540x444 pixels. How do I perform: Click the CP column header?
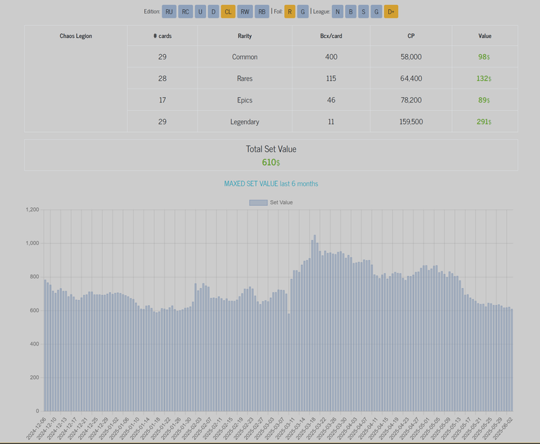411,36
